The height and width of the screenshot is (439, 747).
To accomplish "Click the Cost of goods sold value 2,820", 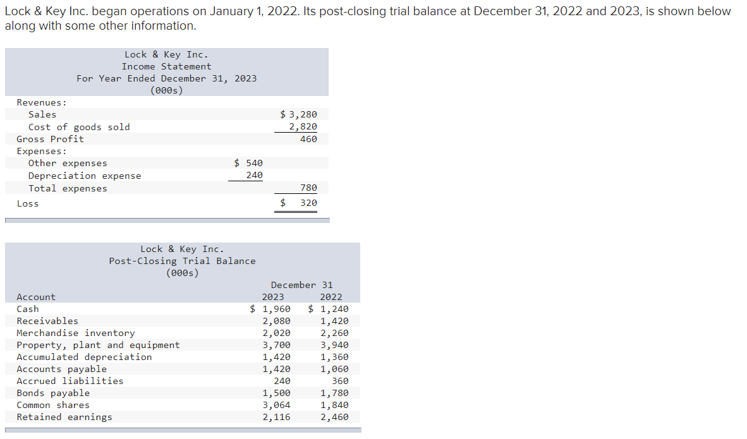I will [x=303, y=127].
